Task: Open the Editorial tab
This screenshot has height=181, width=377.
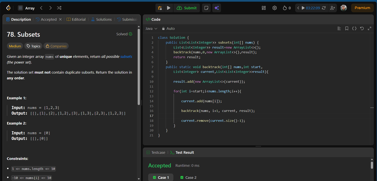Action: tap(76, 19)
